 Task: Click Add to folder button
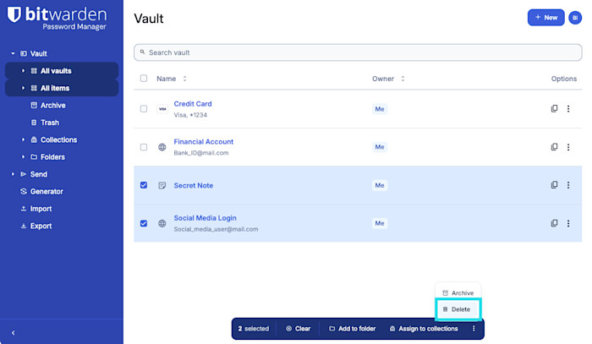click(x=353, y=329)
